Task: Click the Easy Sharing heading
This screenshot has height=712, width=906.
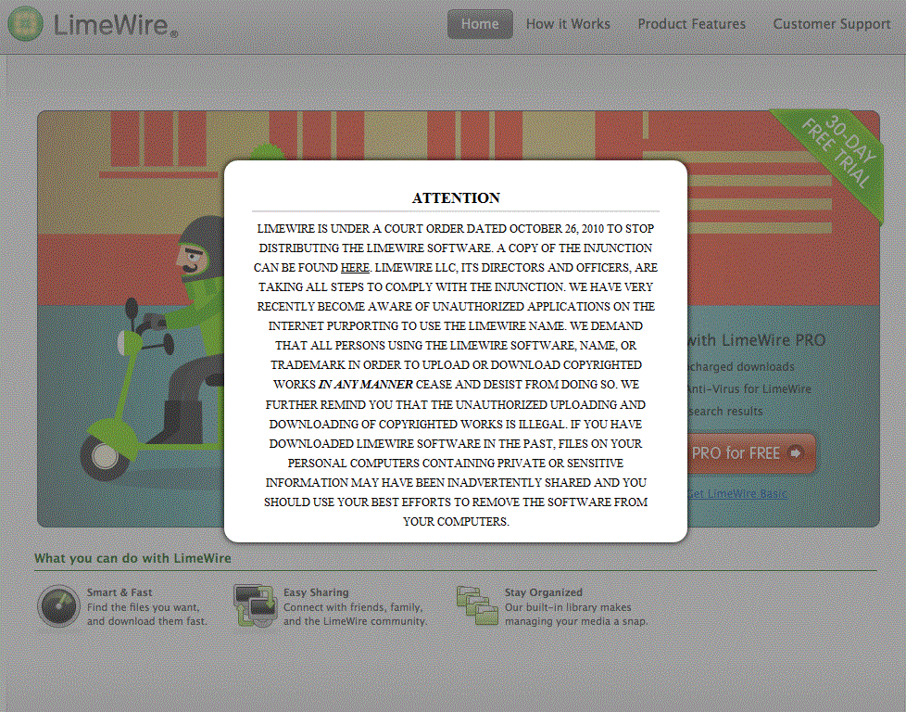Action: [x=316, y=592]
